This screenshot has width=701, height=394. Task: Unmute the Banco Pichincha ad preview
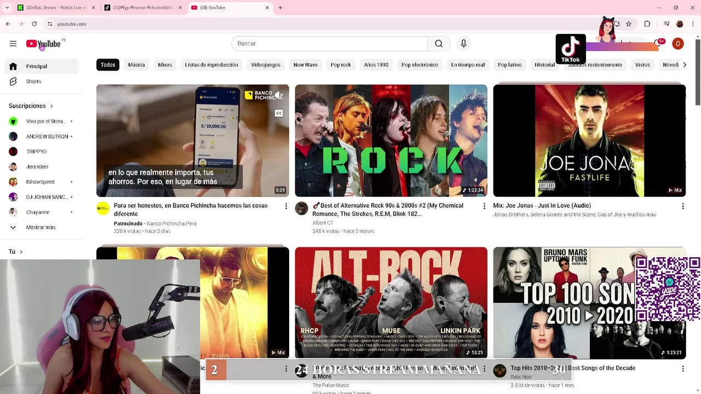point(279,96)
